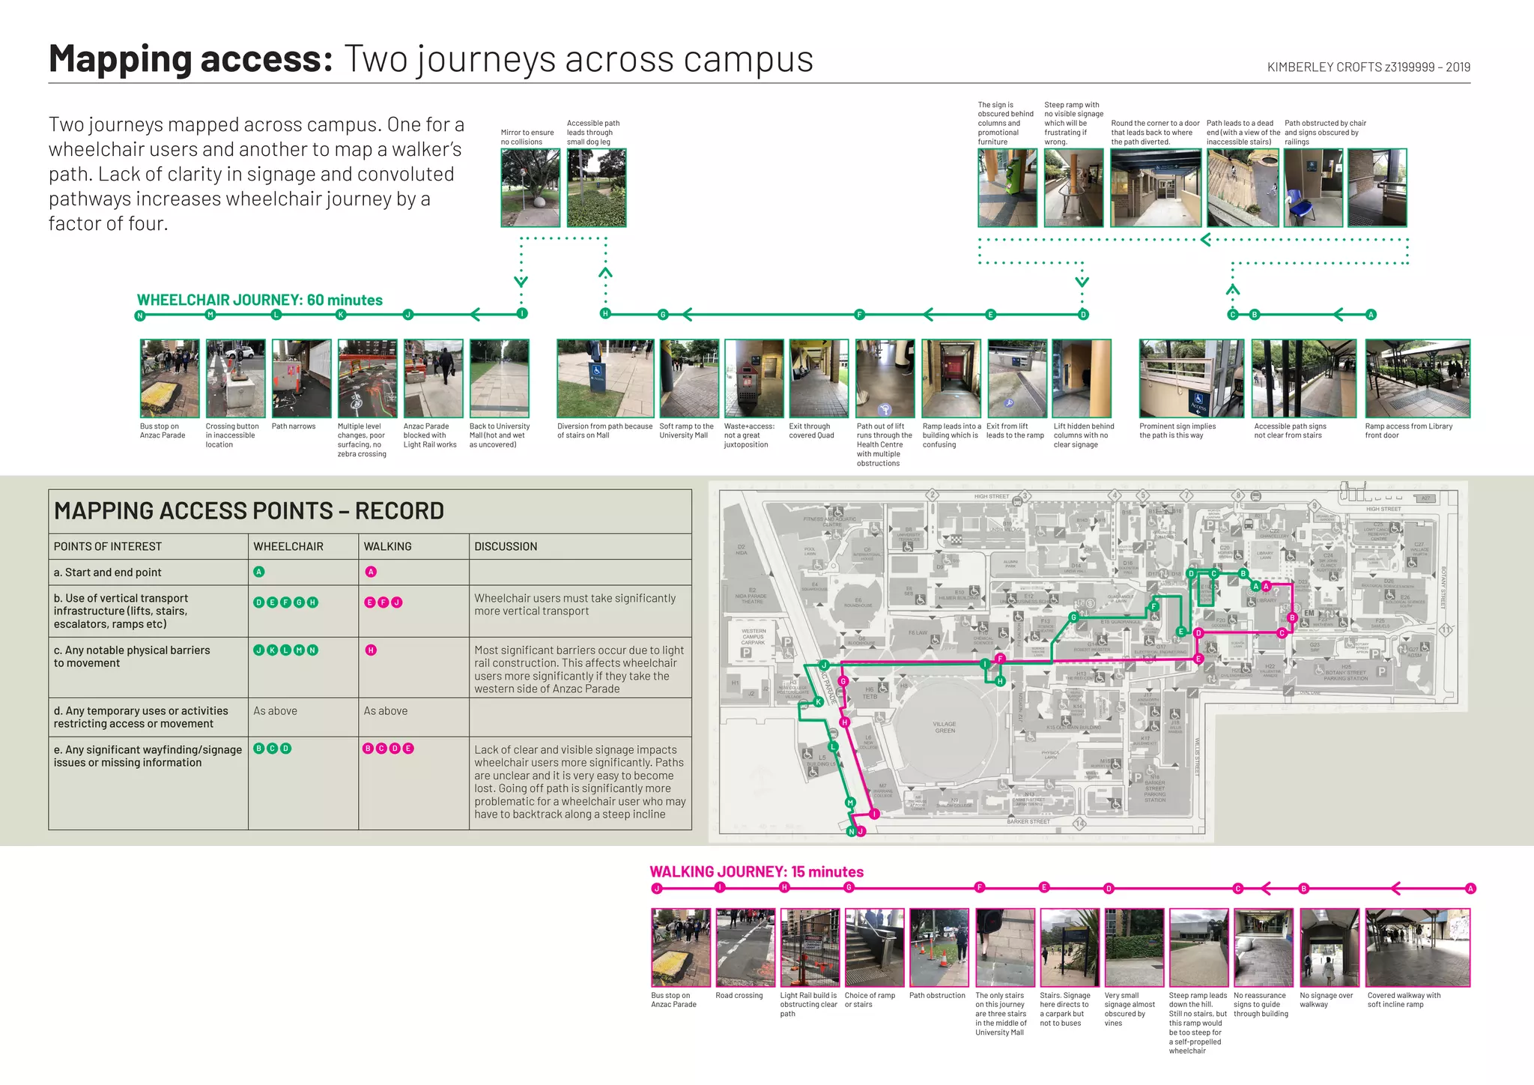Image resolution: width=1534 pixels, height=1085 pixels.
Task: Click pink marker E at map route corner
Action: pyautogui.click(x=1198, y=659)
